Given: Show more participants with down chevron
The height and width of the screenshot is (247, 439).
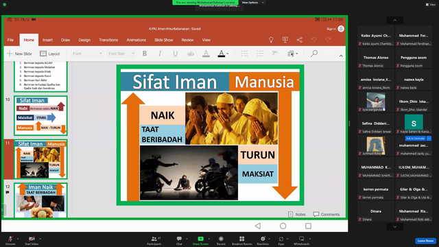Looking at the screenshot, I should [395, 227].
